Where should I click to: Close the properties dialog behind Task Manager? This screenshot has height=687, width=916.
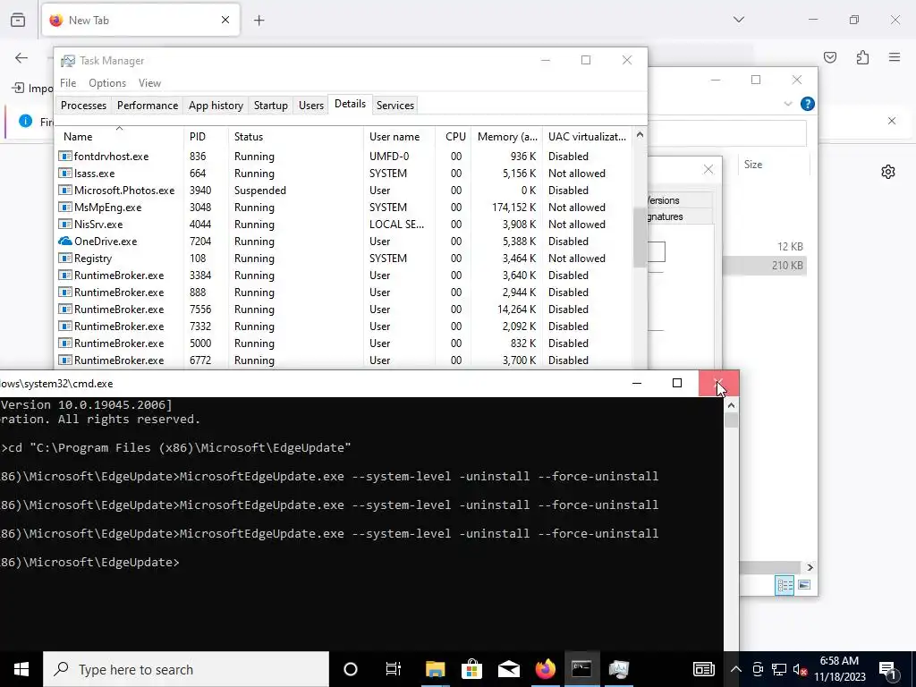pyautogui.click(x=708, y=169)
